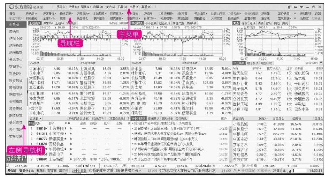Screen dimensions: 329x181
Task: Expand the 个股风云 dropdown
Action: point(234,14)
